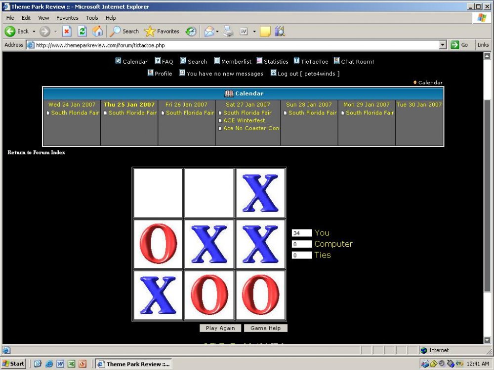Click the Game Help button
This screenshot has width=494, height=370.
click(265, 328)
